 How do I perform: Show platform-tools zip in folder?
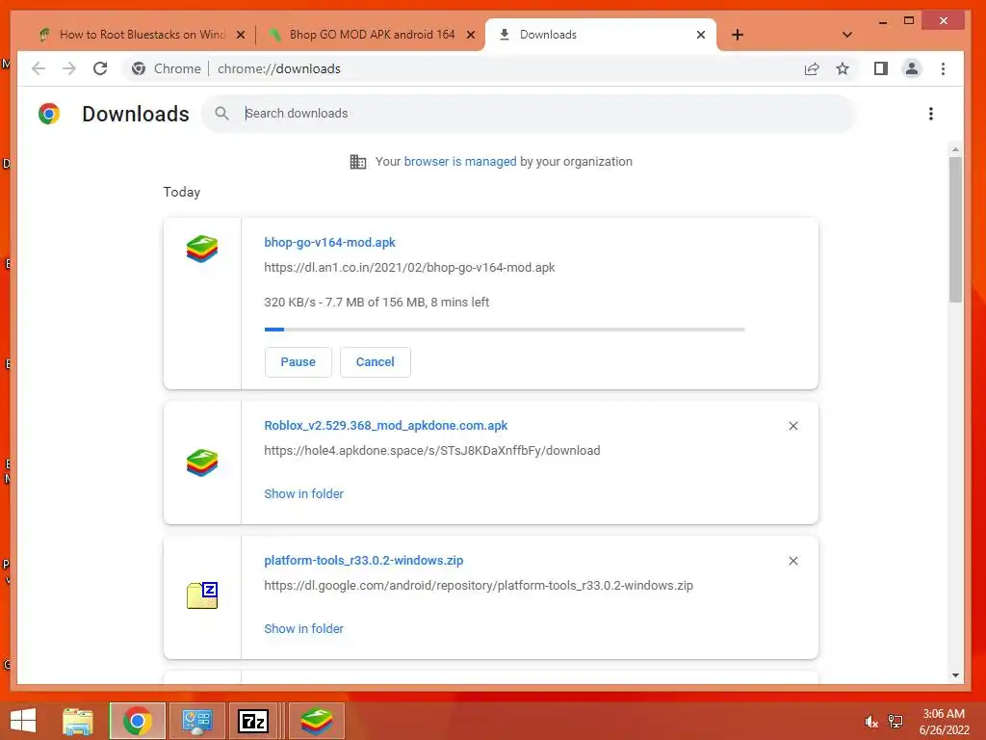[x=303, y=628]
